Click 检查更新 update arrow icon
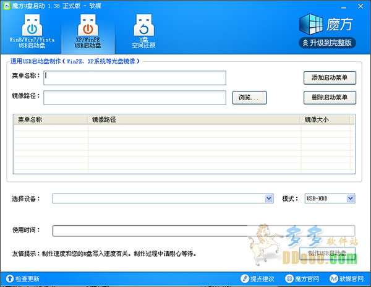The image size is (371, 287). tap(10, 278)
